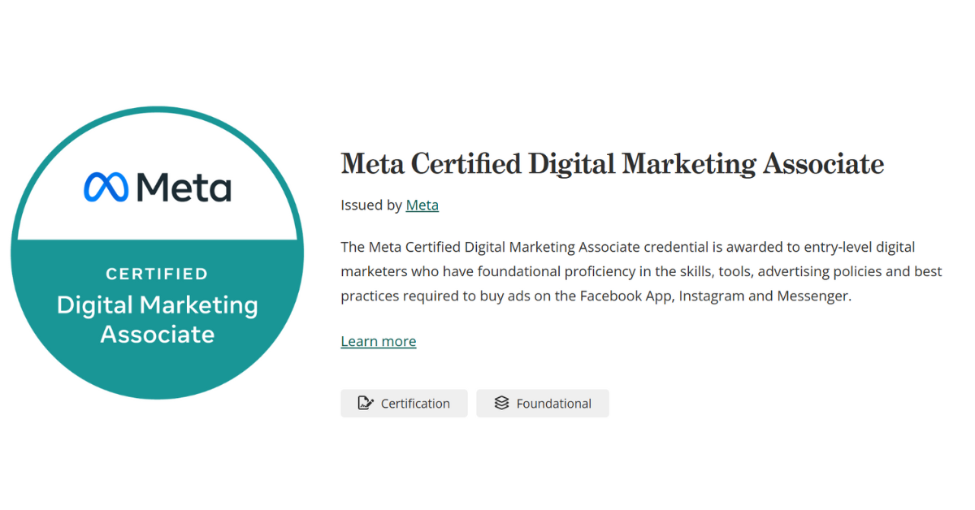Click the certificate-and-pen icon on the Certification tag
The width and height of the screenshot is (975, 510).
[x=365, y=403]
